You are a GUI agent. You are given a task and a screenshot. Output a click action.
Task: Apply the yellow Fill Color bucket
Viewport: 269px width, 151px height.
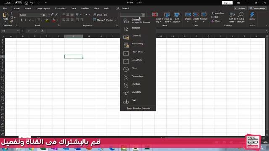(x=47, y=20)
